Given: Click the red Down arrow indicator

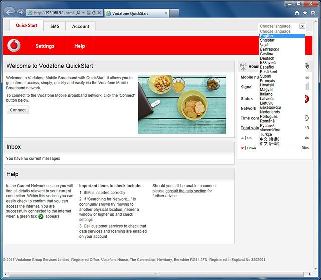Looking at the screenshot, I should pyautogui.click(x=242, y=148).
